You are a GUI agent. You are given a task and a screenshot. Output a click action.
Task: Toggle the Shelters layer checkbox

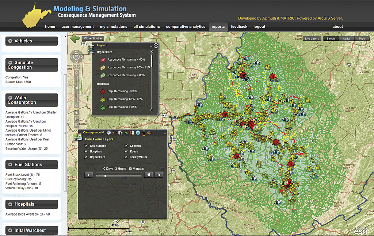click(x=126, y=146)
